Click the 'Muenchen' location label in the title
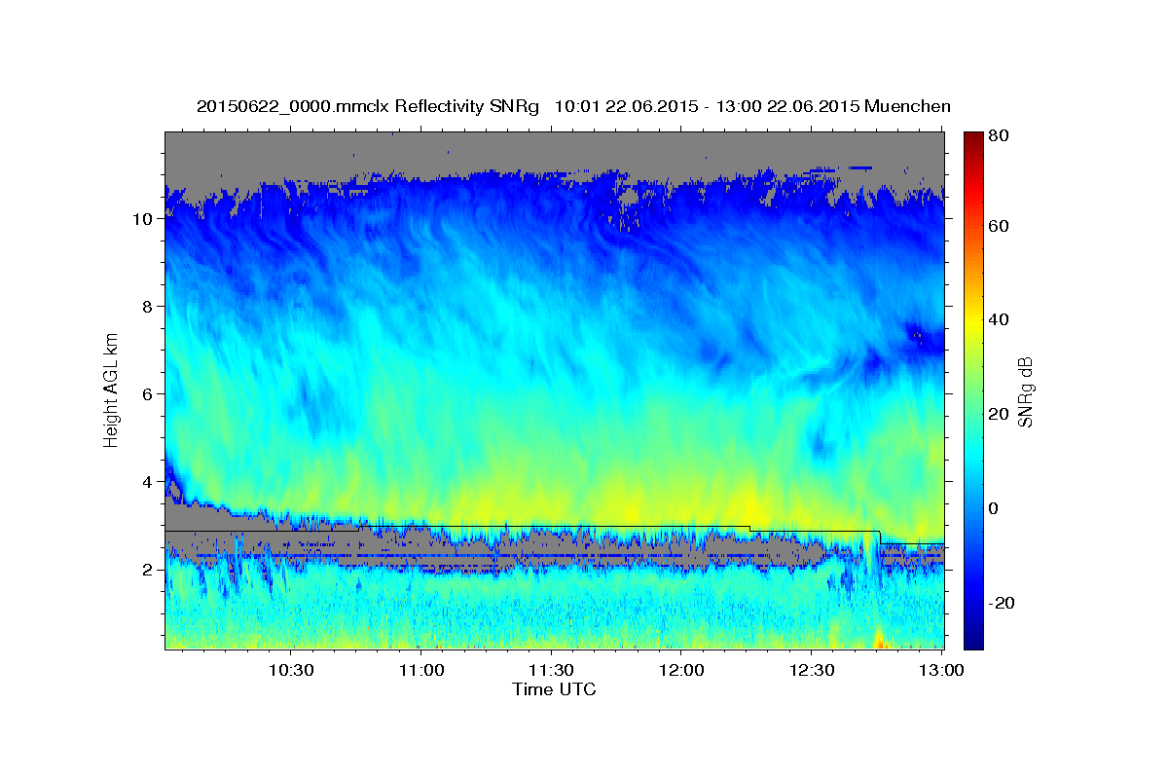 click(x=907, y=106)
